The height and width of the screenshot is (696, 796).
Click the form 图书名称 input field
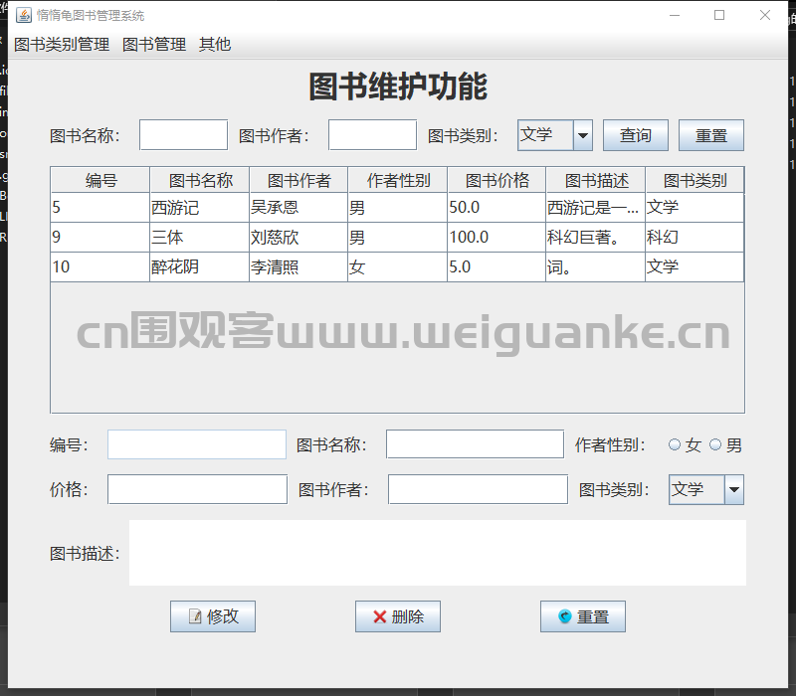coord(476,444)
